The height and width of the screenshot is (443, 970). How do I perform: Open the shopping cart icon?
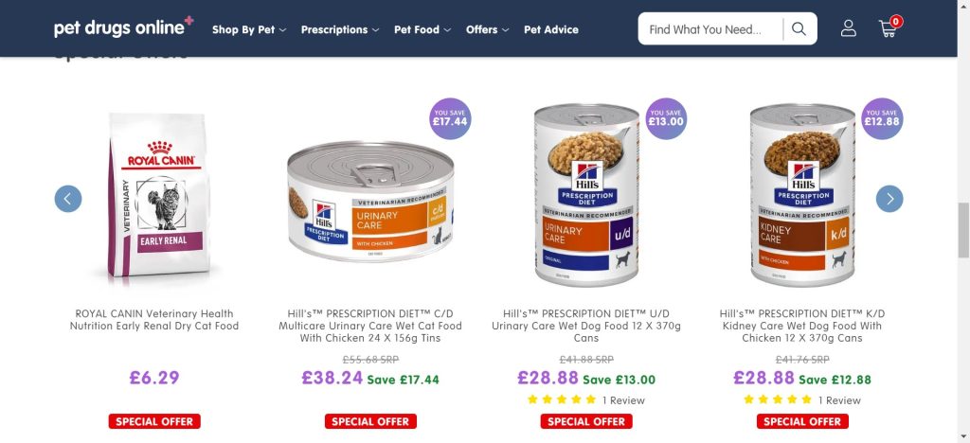tap(889, 27)
